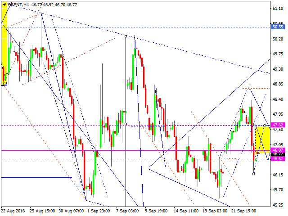Click the 9 Sep 19:00 time label

156,211
